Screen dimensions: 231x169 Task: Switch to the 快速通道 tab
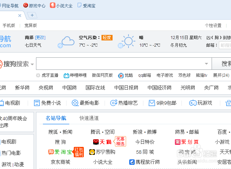click(89, 118)
